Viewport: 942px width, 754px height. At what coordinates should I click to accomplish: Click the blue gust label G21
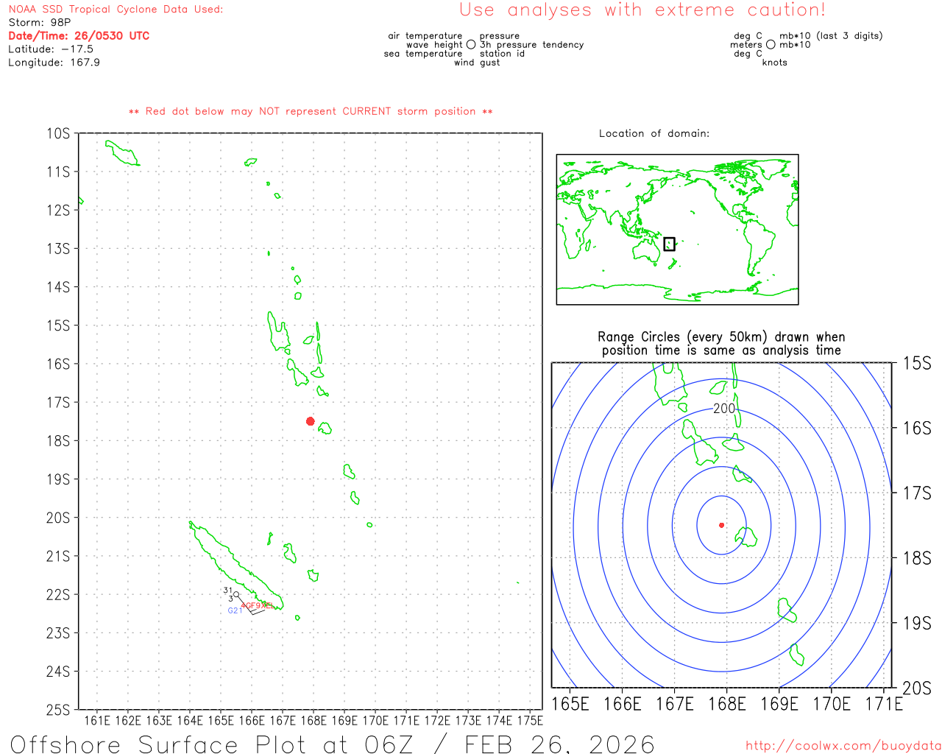tap(235, 610)
